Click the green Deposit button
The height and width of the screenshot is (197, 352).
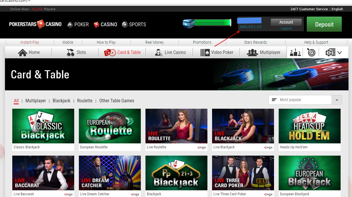324,24
